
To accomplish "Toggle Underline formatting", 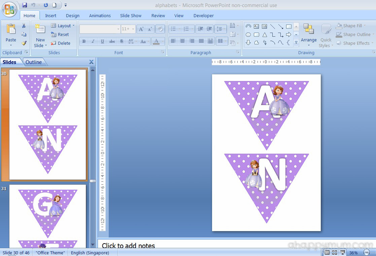I will point(102,41).
